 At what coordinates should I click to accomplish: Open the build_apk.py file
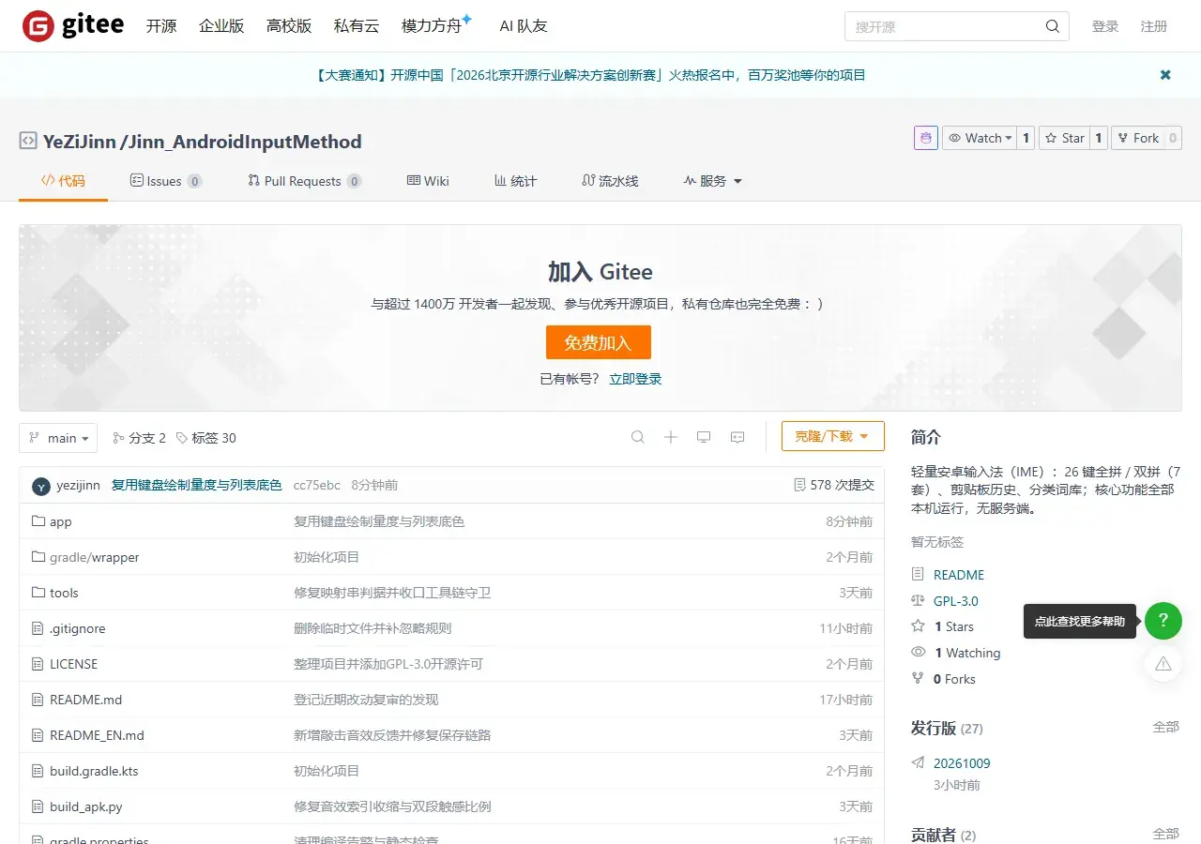(86, 806)
